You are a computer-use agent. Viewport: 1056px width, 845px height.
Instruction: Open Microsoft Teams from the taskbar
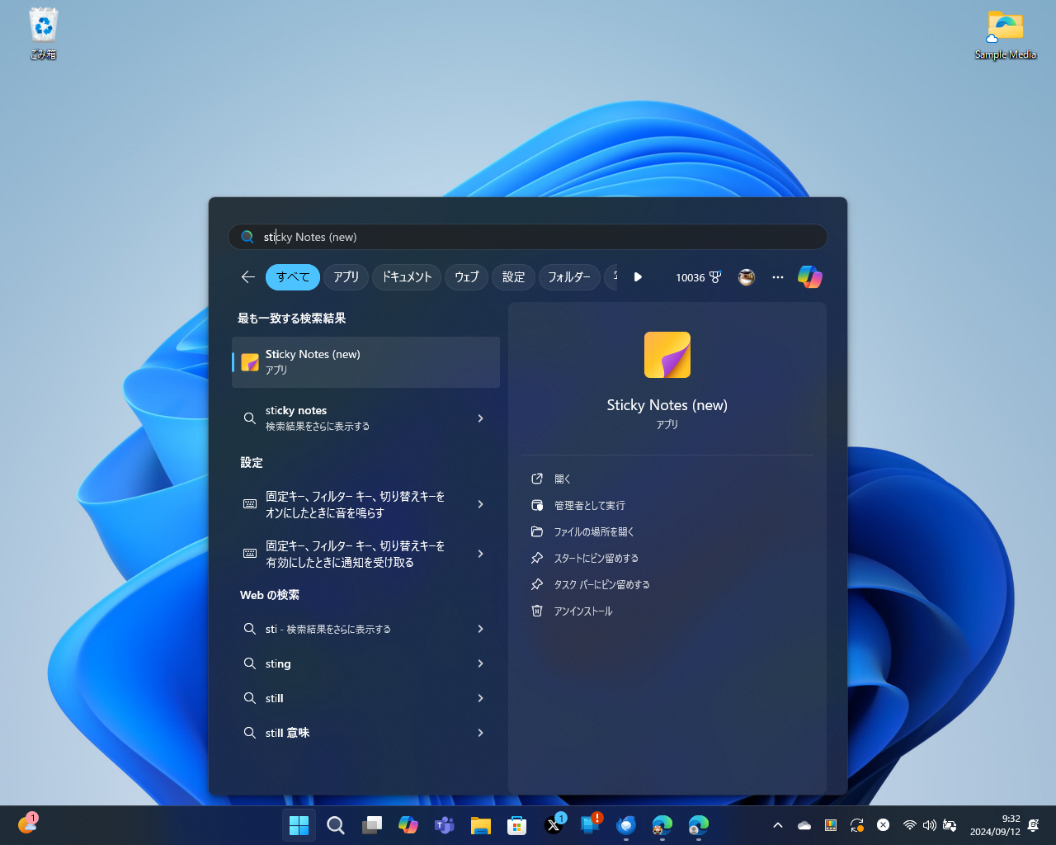click(445, 825)
